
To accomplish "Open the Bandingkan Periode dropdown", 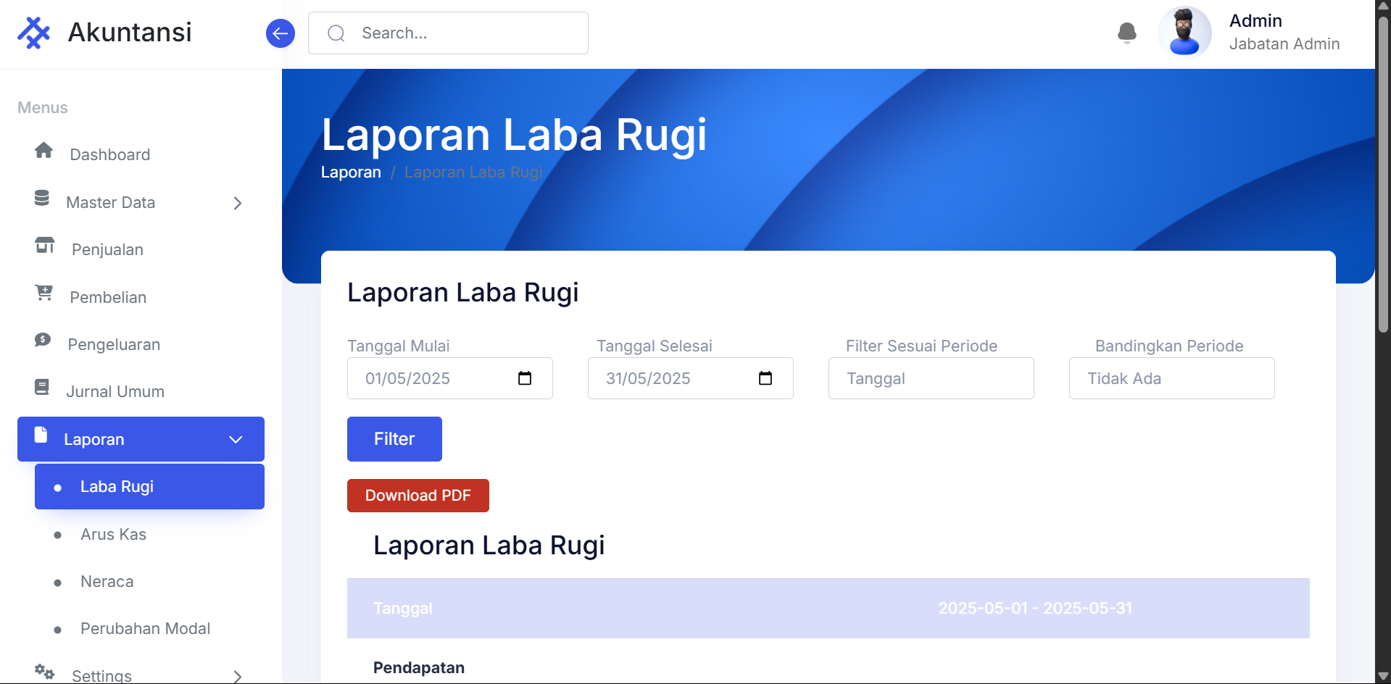I will (1171, 378).
